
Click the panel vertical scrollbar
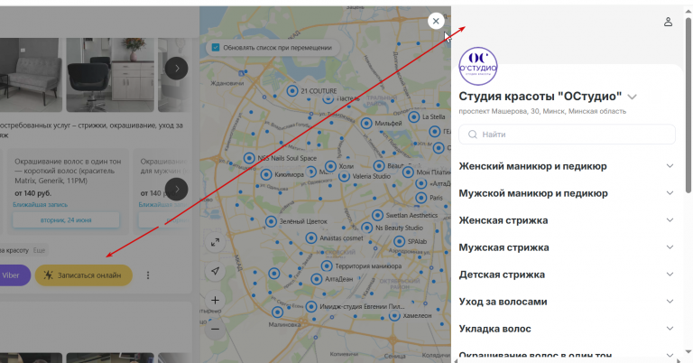click(x=688, y=106)
